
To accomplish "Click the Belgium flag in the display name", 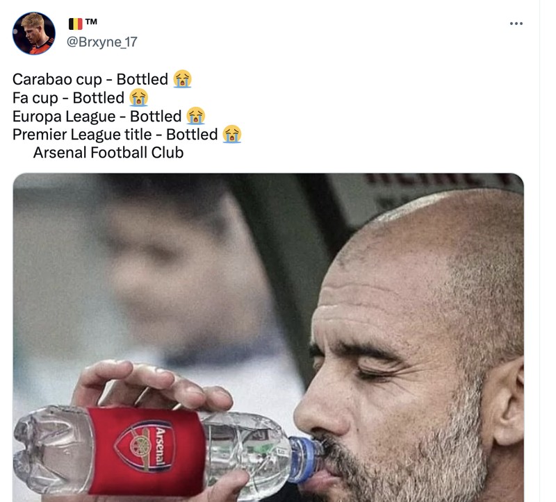I will pyautogui.click(x=75, y=22).
